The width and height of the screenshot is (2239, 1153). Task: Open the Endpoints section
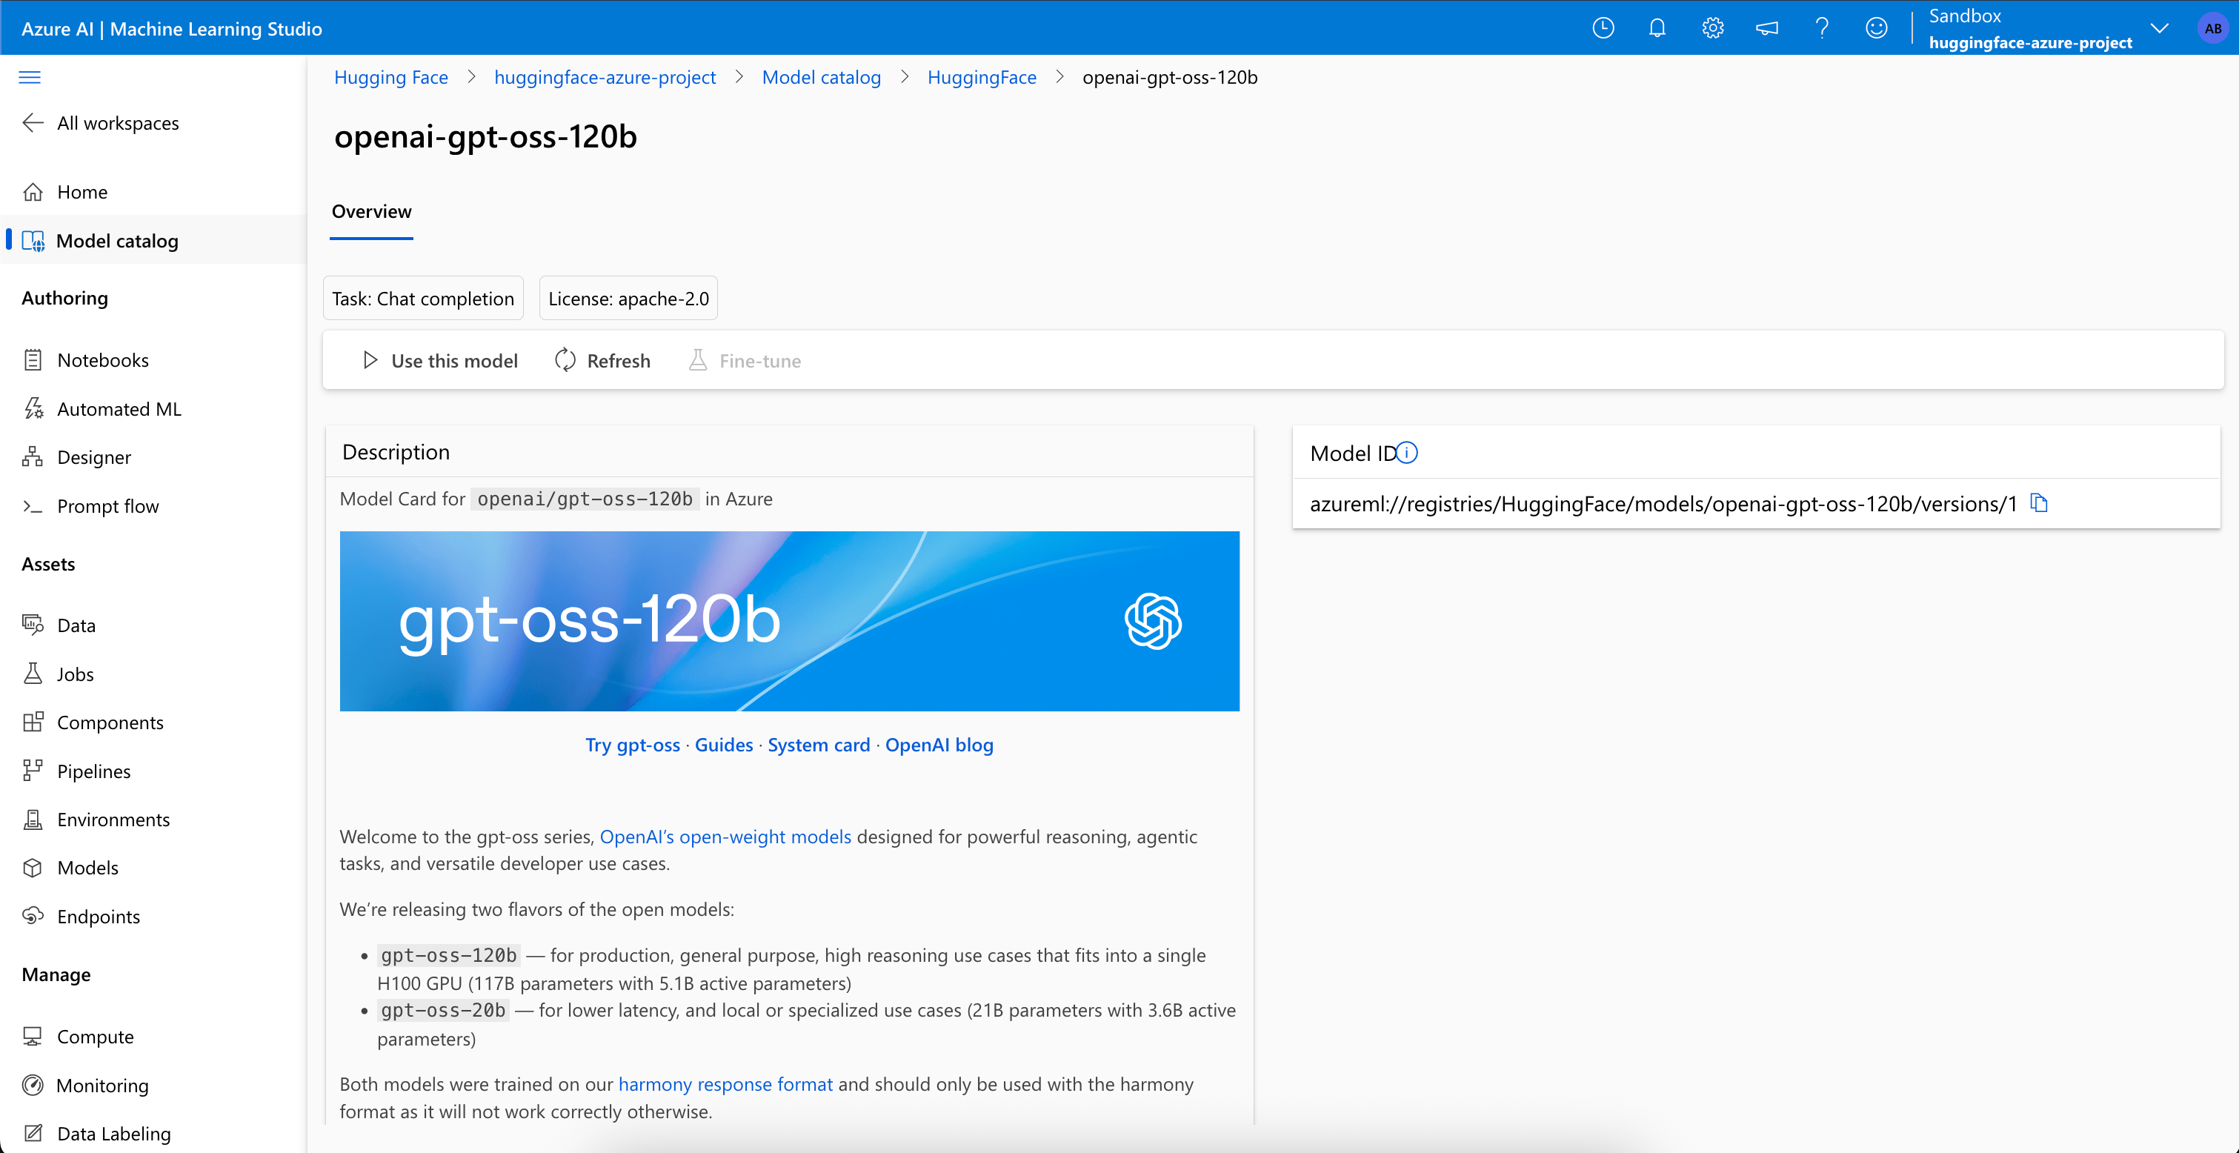click(99, 916)
